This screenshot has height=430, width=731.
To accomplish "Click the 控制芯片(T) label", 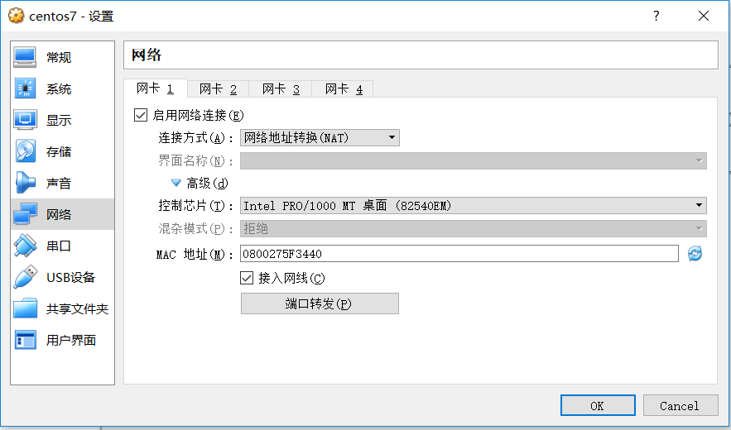I will pos(195,205).
